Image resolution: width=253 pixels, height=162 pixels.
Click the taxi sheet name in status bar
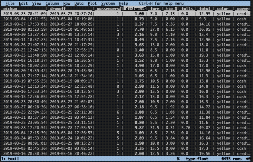[12, 159]
